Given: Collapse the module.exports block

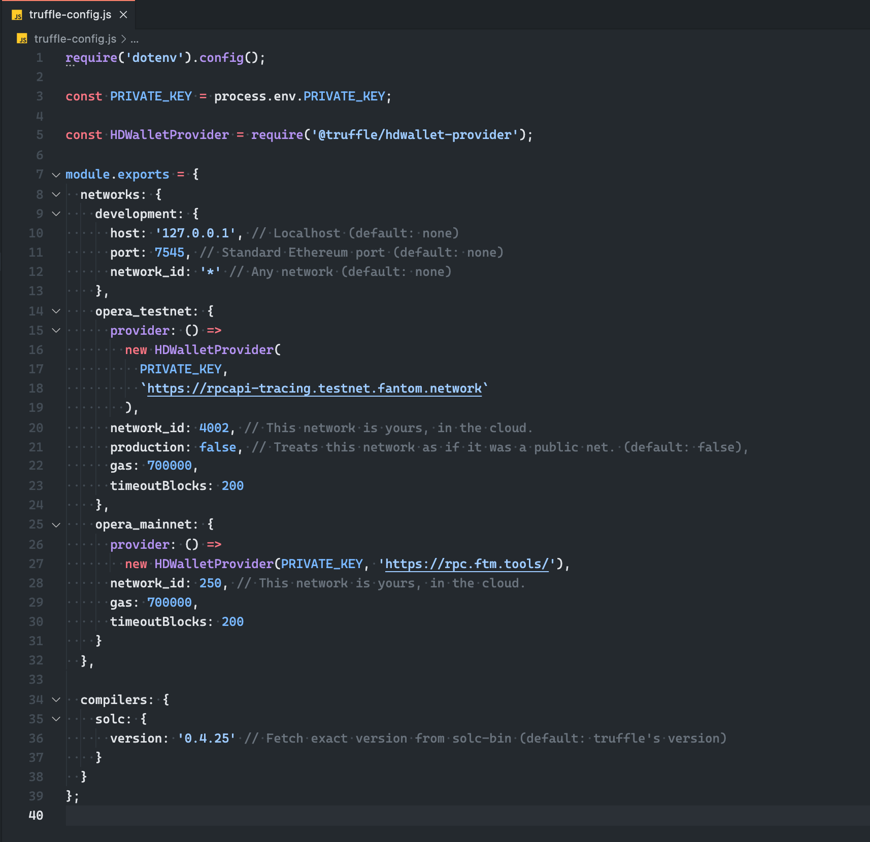Looking at the screenshot, I should pos(56,175).
